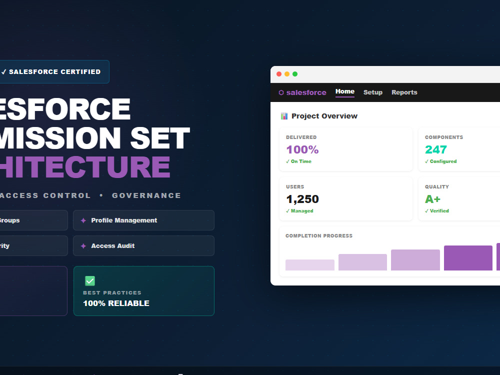
Task: Select the Access Audit feature chip
Action: [x=143, y=246]
